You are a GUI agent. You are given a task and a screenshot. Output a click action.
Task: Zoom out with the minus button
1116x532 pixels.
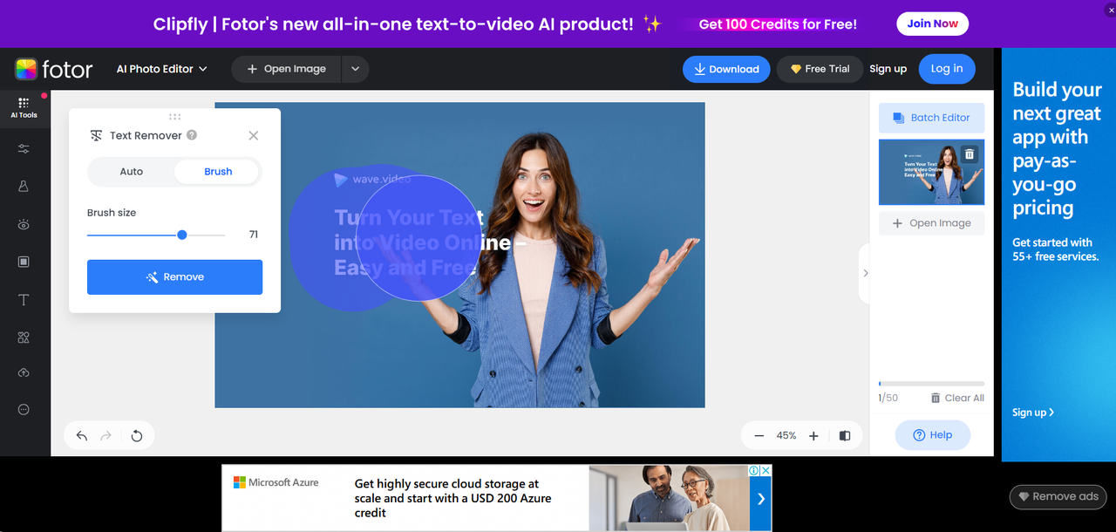tap(759, 435)
